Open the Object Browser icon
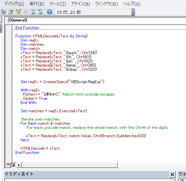Image resolution: width=186 pixels, height=181 pixels. [x=18, y=12]
